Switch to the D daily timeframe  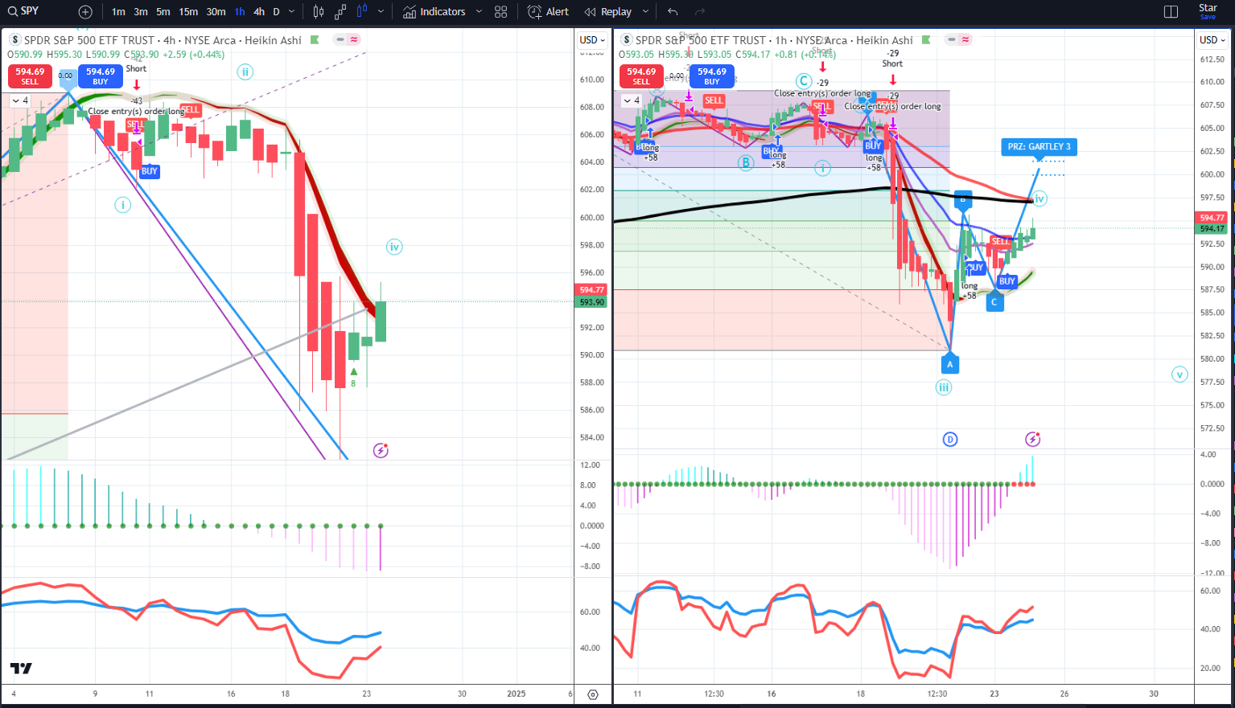(x=276, y=12)
